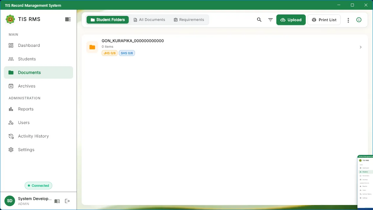This screenshot has height=210, width=373.
Task: Click the Reports bar chart icon
Action: tap(11, 109)
